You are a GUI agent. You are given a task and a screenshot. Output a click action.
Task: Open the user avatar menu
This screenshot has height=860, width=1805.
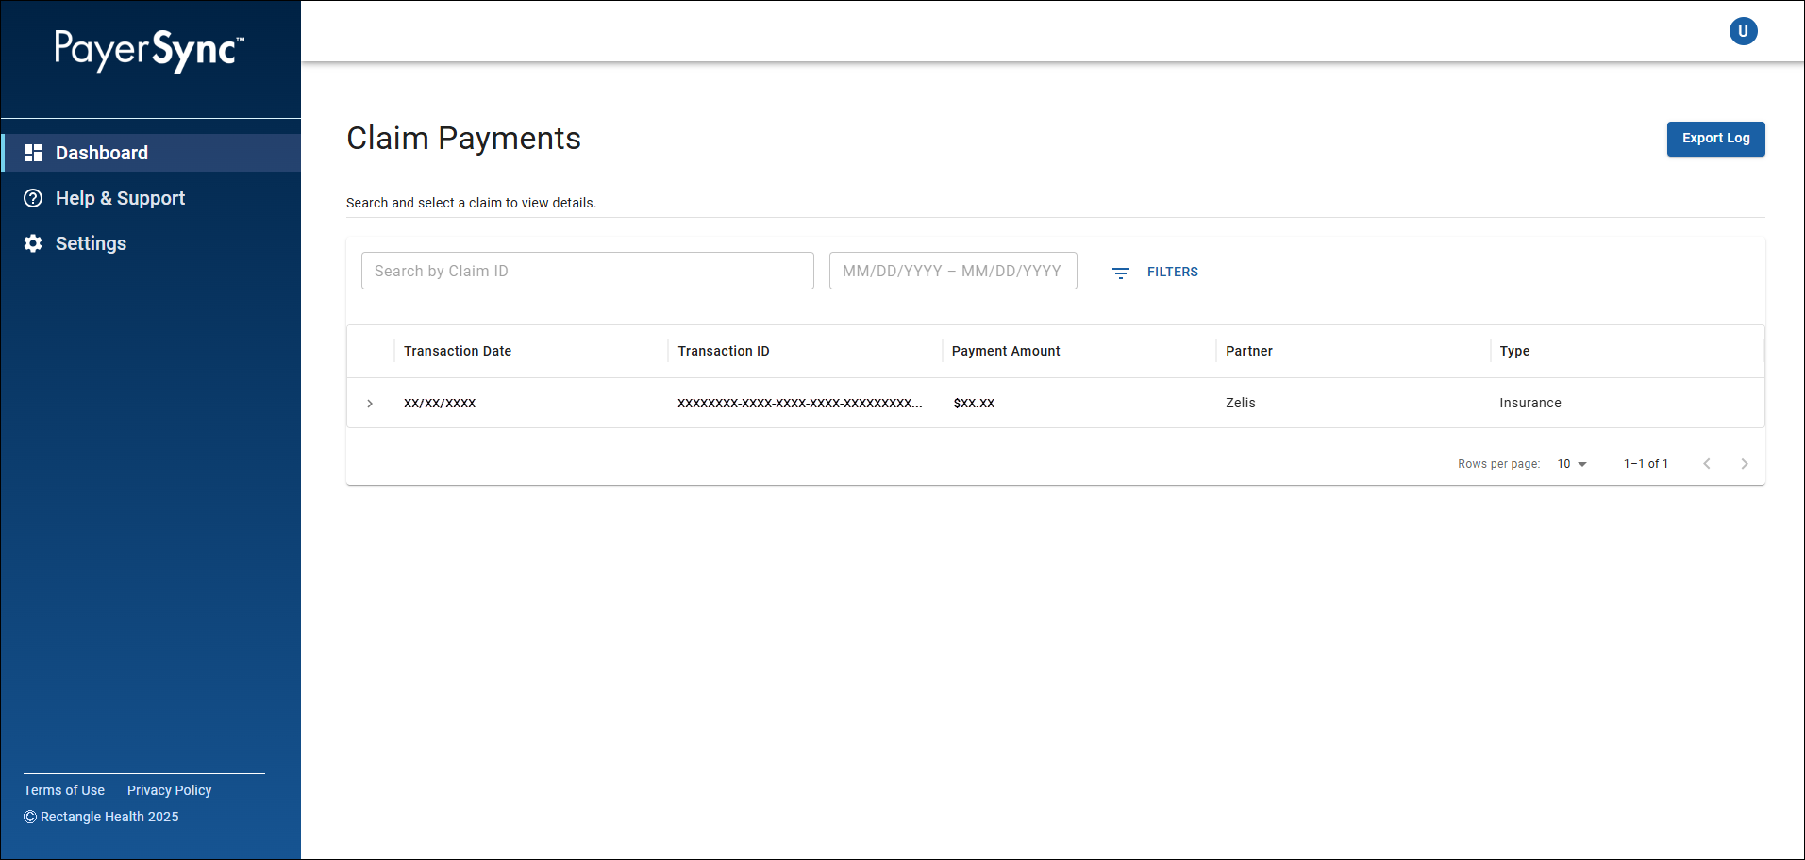point(1743,31)
